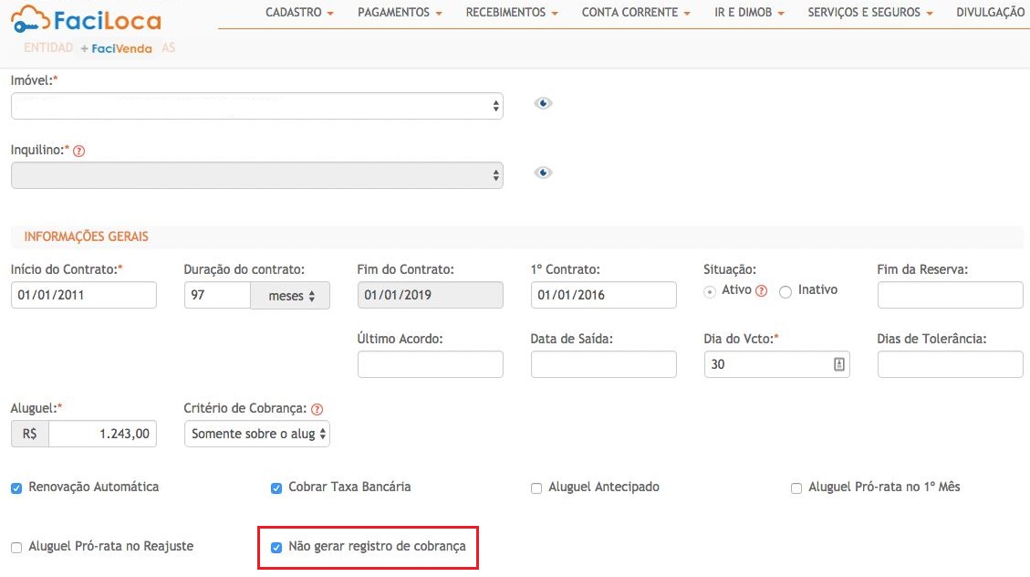Click the eye icon beside Inquilino field
1030x577 pixels.
coord(543,173)
